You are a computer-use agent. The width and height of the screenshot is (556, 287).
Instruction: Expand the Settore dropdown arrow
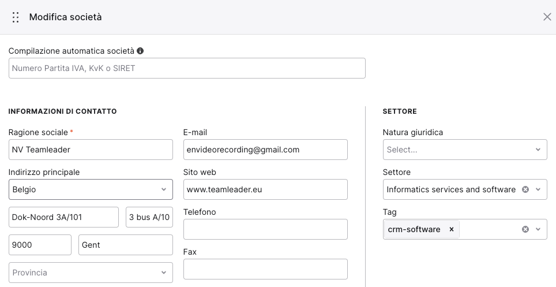[538, 189]
